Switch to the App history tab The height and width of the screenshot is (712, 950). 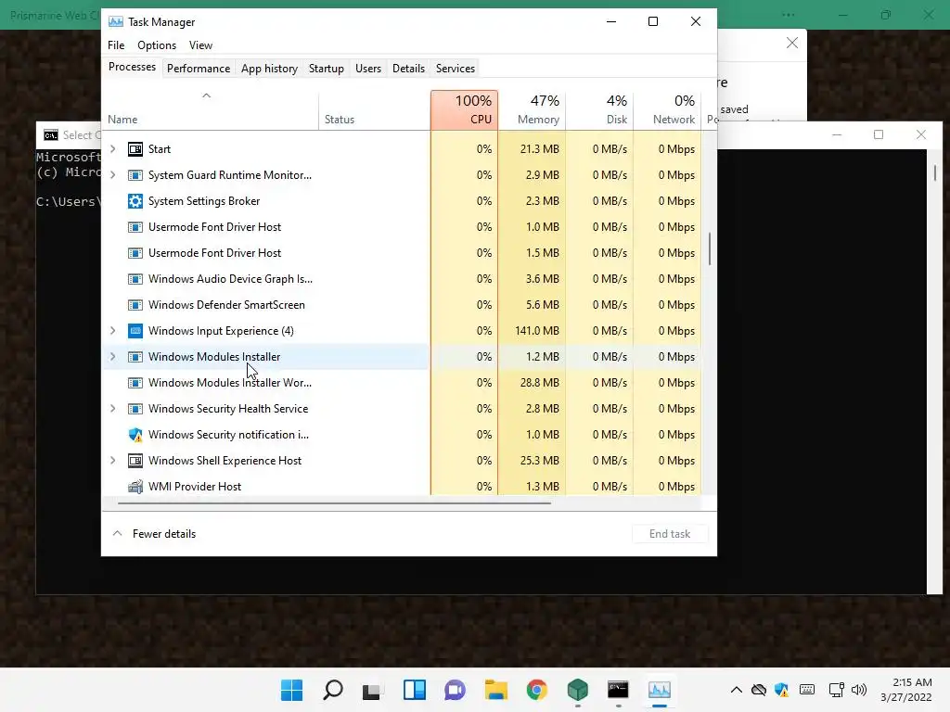click(x=269, y=69)
